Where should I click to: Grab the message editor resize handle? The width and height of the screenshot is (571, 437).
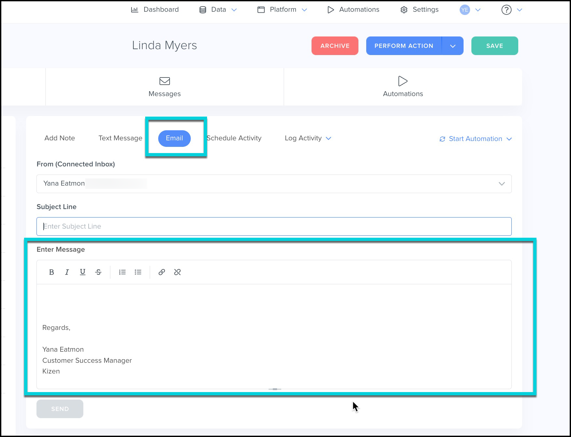click(275, 389)
